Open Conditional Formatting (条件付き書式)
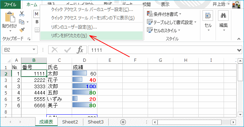Screen dimensions: 244x127 point(164,14)
